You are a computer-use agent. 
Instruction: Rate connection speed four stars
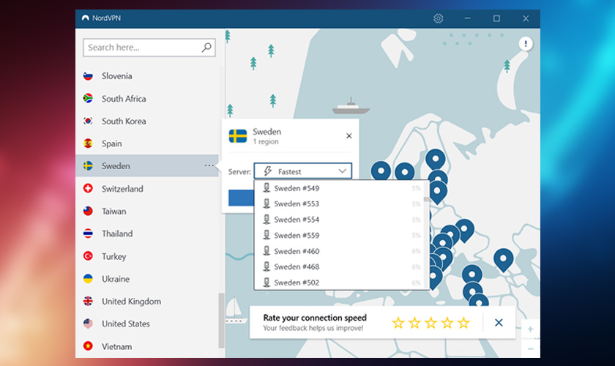click(447, 323)
